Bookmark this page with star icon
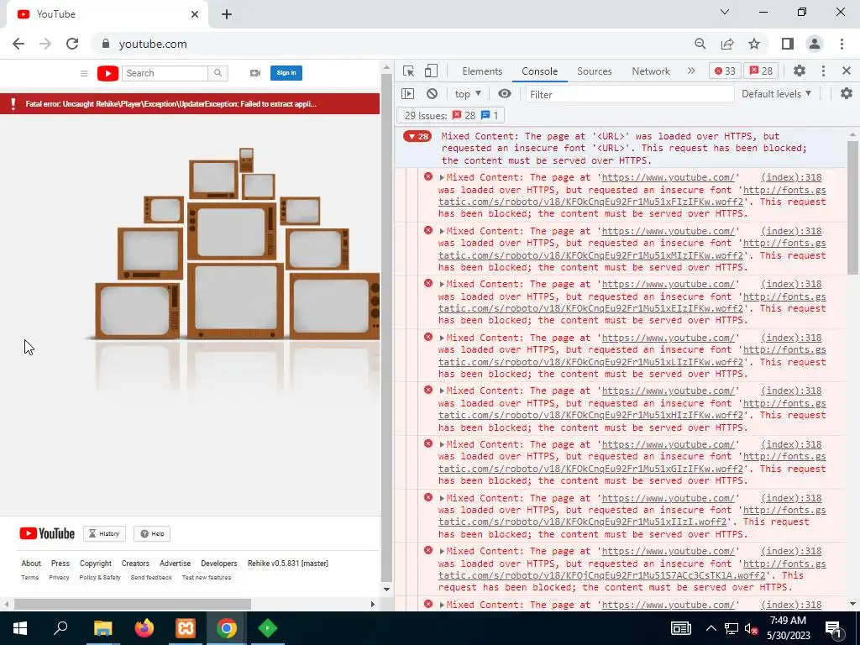Screen dimensions: 860x645 [x=754, y=44]
